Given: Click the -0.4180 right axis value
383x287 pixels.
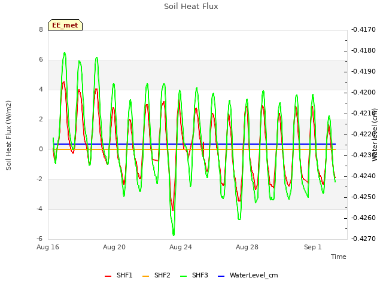Looking at the screenshot, I should [363, 51].
